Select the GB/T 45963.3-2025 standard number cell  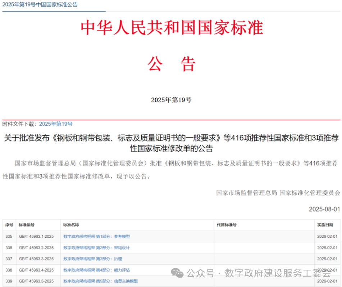point(36,259)
